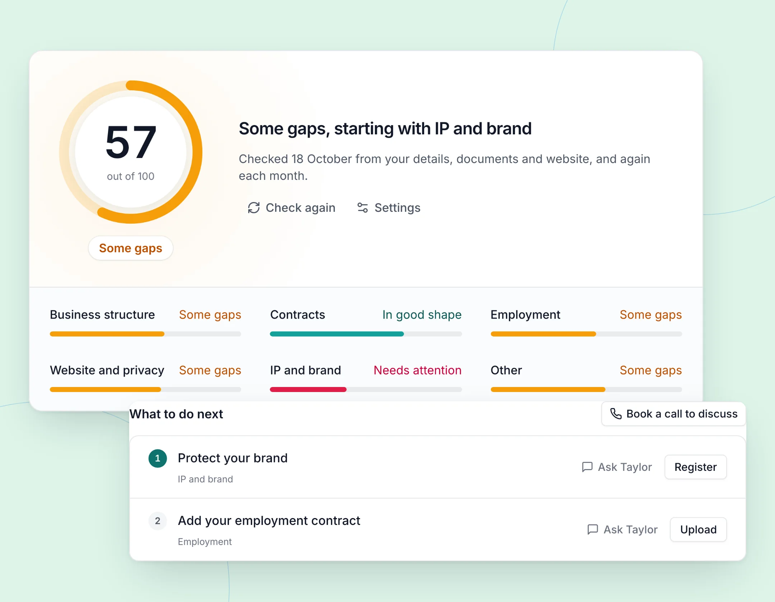Image resolution: width=775 pixels, height=602 pixels.
Task: Open the Business structure category
Action: pyautogui.click(x=145, y=322)
